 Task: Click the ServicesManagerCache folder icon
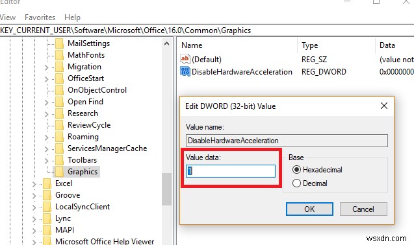click(x=59, y=148)
